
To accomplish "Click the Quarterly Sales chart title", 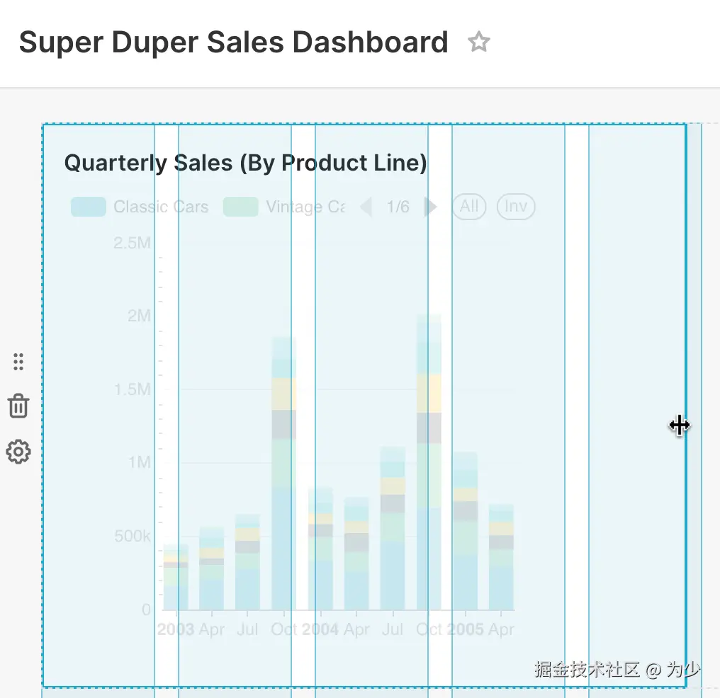I will 245,164.
